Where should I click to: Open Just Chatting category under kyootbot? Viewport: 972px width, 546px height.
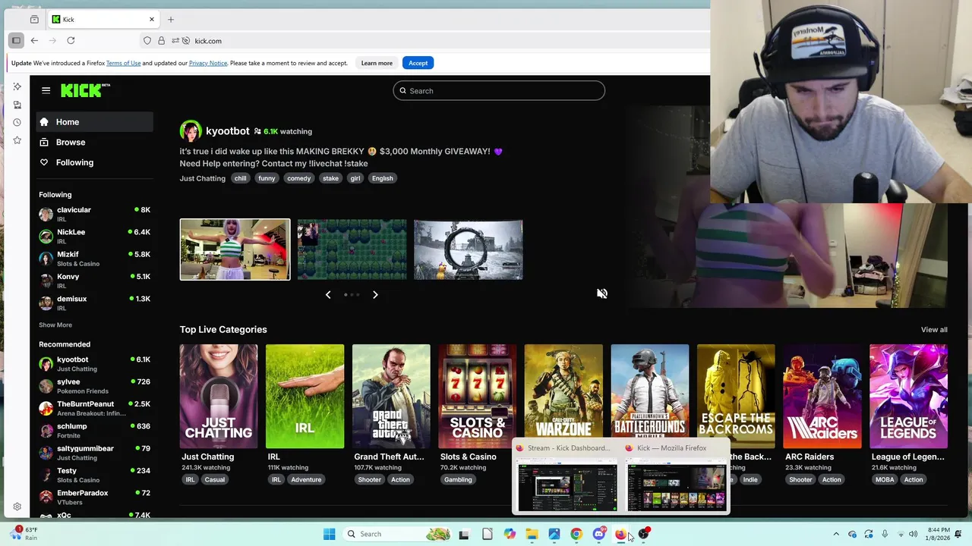click(x=202, y=178)
